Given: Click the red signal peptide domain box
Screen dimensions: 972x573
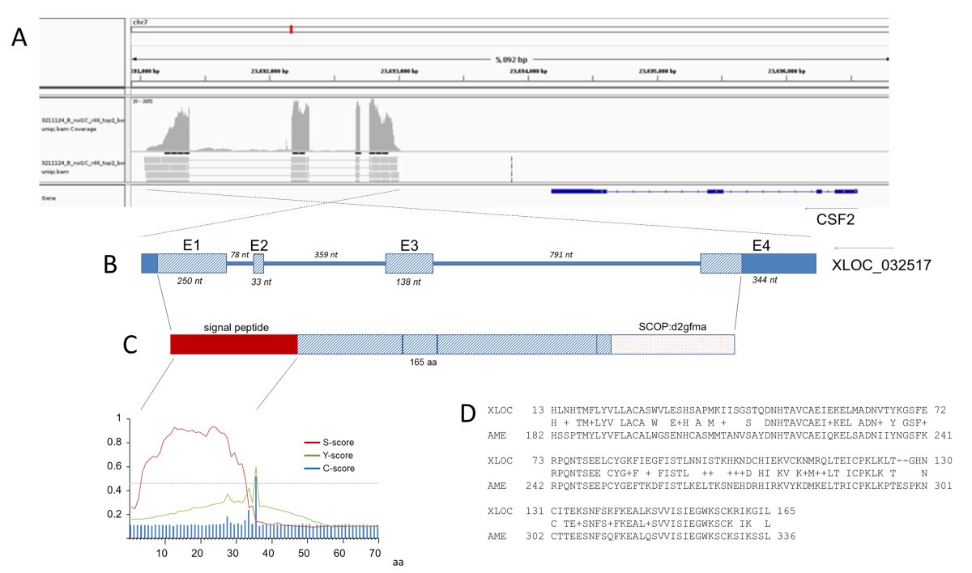Looking at the screenshot, I should (234, 344).
